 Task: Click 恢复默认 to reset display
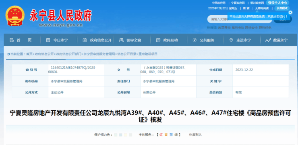pos(195,135)
